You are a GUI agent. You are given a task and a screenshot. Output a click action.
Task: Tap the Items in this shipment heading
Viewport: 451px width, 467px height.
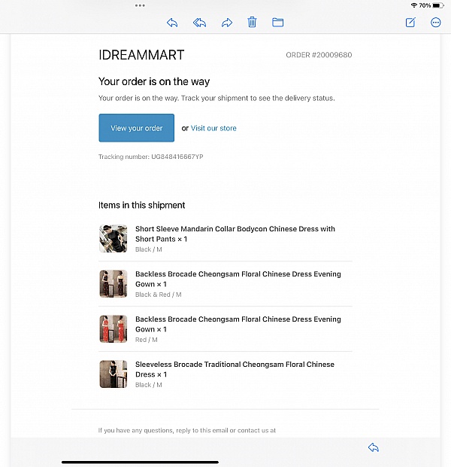141,205
